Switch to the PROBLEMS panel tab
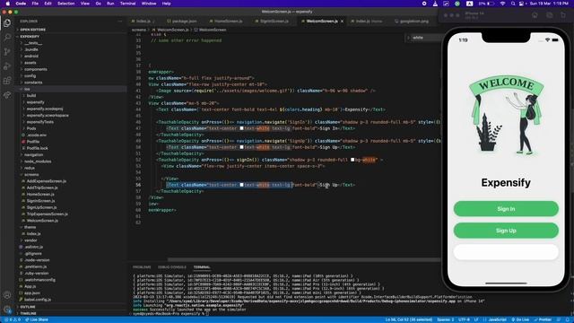 [142, 267]
